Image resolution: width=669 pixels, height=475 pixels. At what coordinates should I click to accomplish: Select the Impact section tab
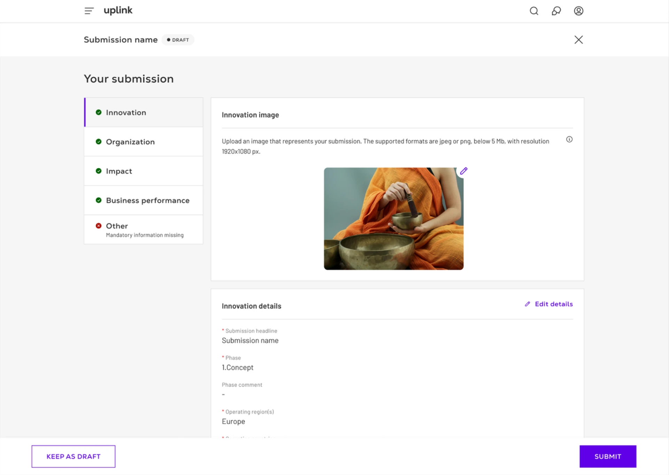tap(144, 171)
